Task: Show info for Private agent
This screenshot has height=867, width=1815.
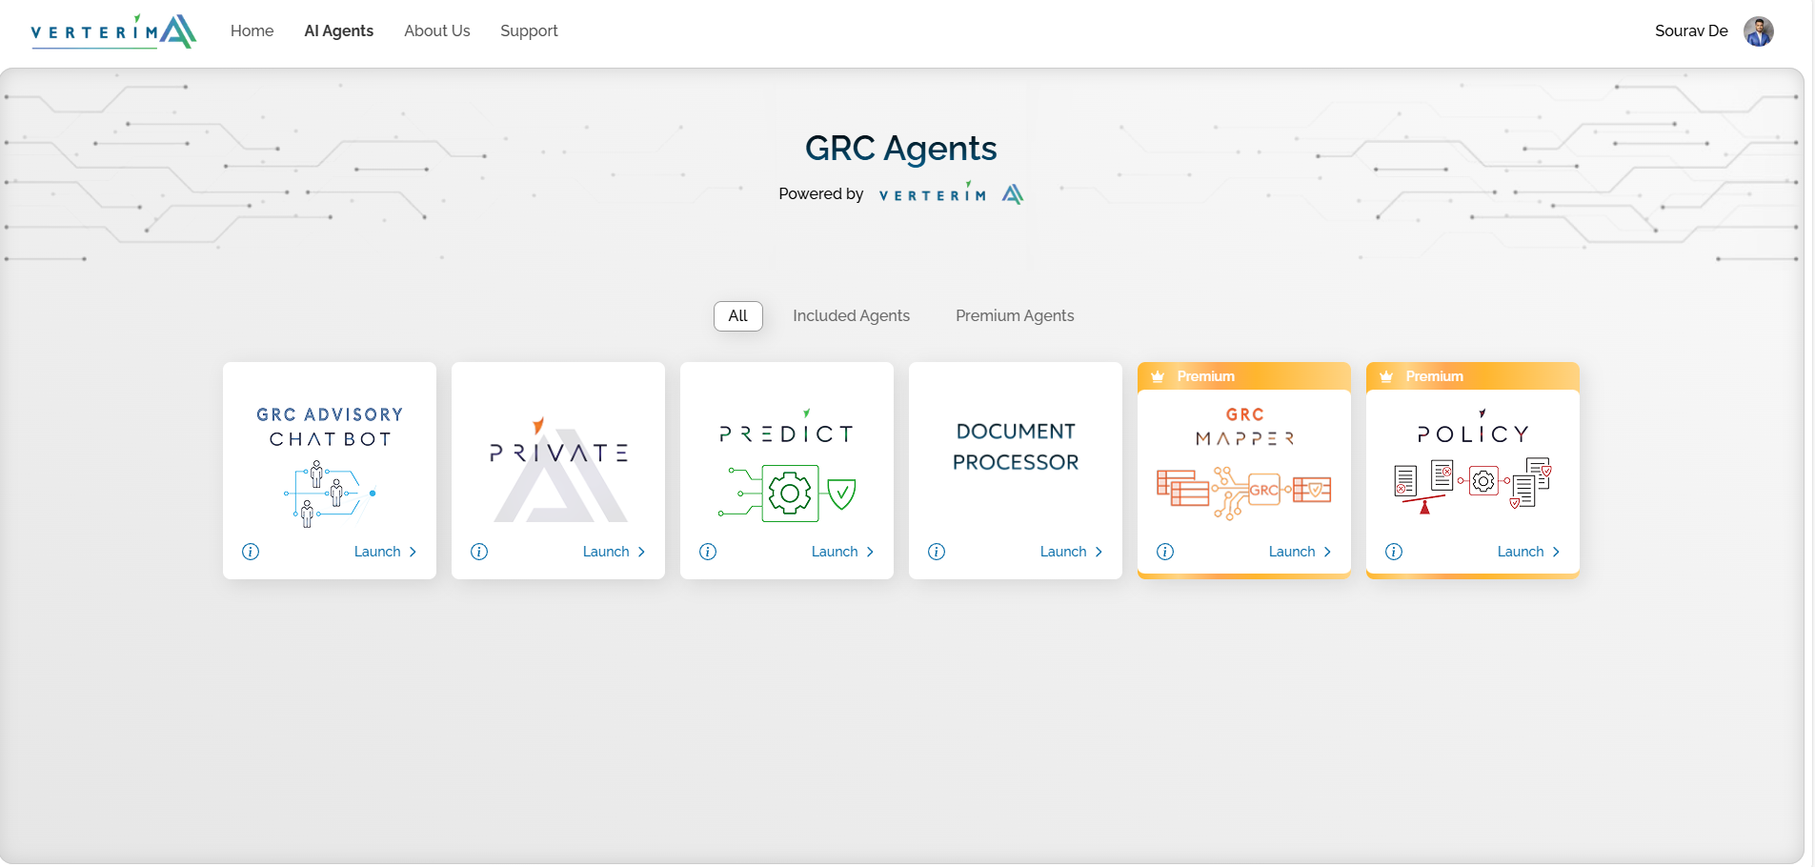Action: pyautogui.click(x=479, y=552)
